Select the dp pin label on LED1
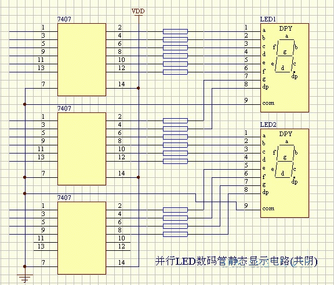The height and width of the screenshot is (285, 334). [x=266, y=87]
